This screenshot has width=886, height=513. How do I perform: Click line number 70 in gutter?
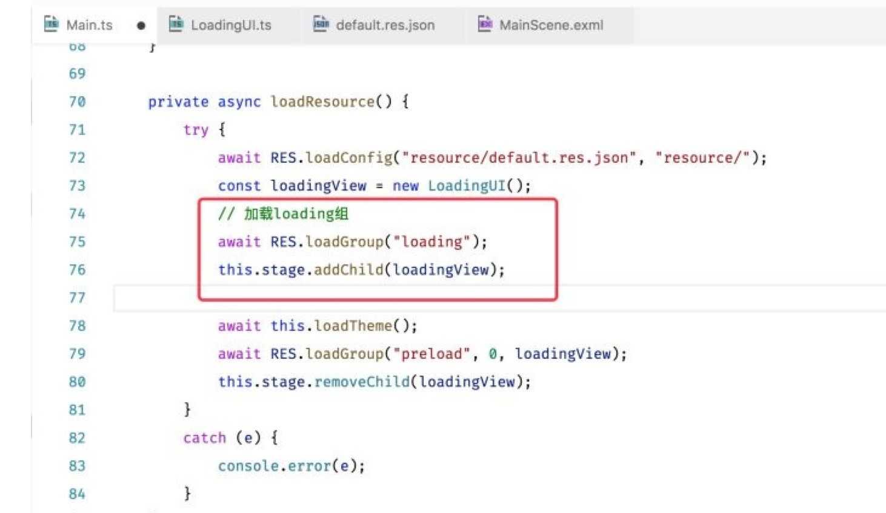click(x=77, y=102)
